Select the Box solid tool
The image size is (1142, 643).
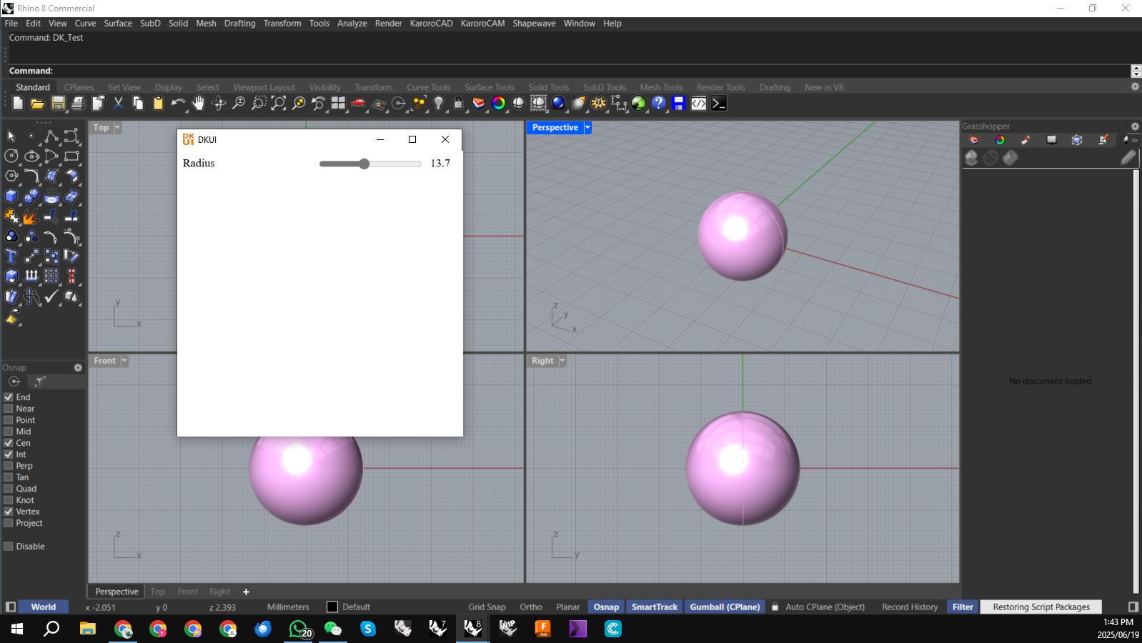point(11,196)
